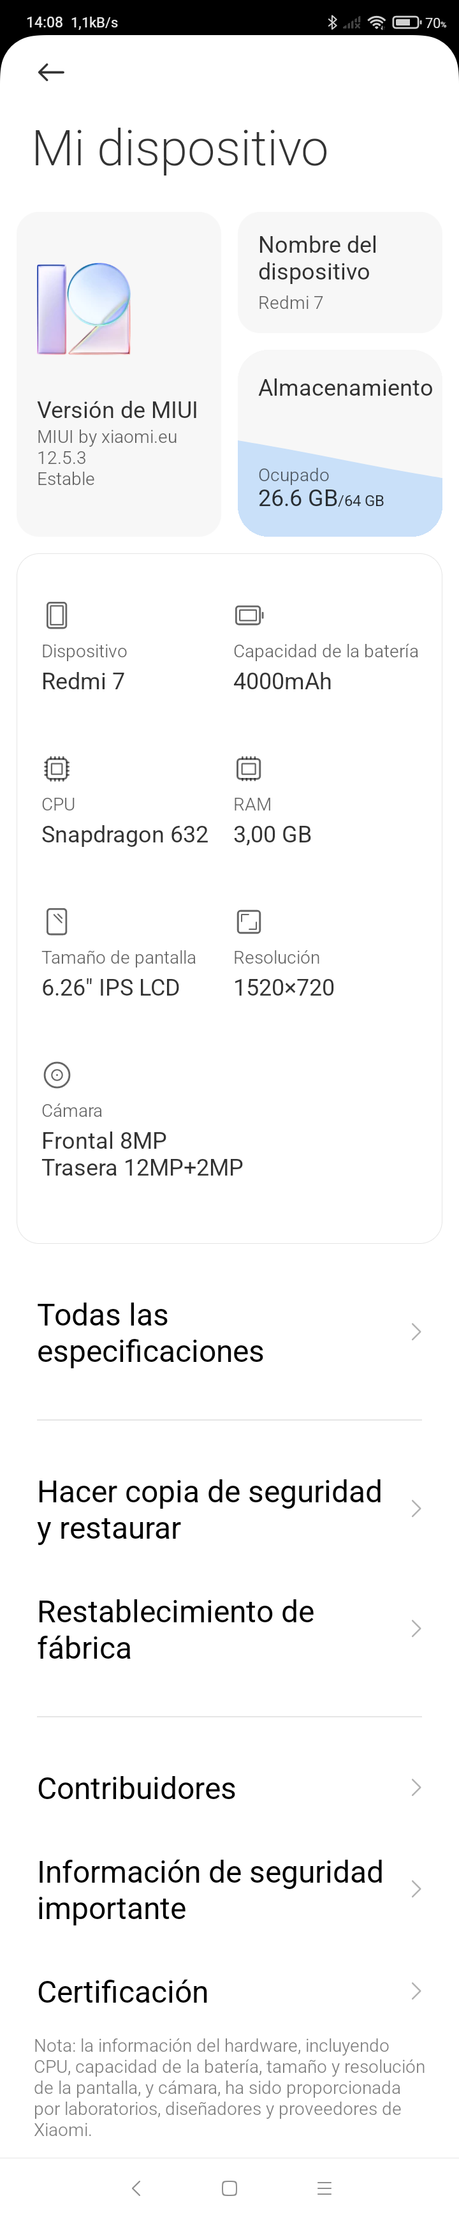The width and height of the screenshot is (459, 2219).
Task: Tap the CPU chip icon
Action: 57,768
